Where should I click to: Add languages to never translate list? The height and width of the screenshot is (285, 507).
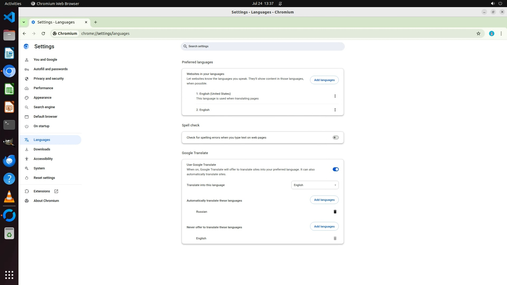pyautogui.click(x=324, y=226)
